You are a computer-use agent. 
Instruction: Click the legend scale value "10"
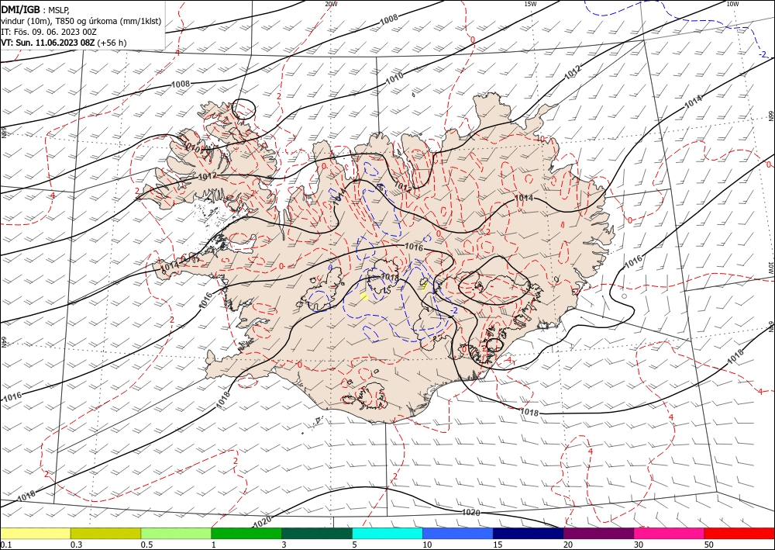click(x=427, y=545)
